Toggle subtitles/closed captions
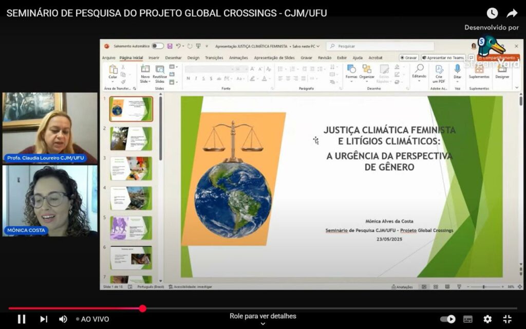This screenshot has width=526, height=329. [x=467, y=319]
